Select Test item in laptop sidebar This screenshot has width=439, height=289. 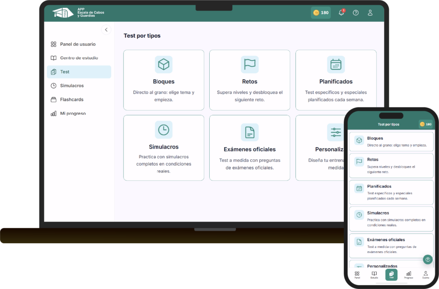(x=79, y=72)
